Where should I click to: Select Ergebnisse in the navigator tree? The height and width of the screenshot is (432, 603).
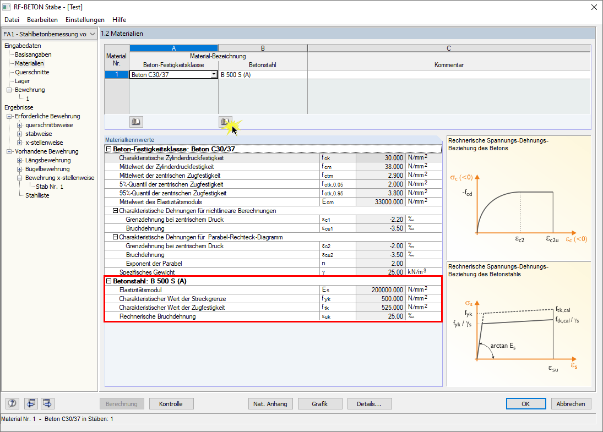point(19,108)
